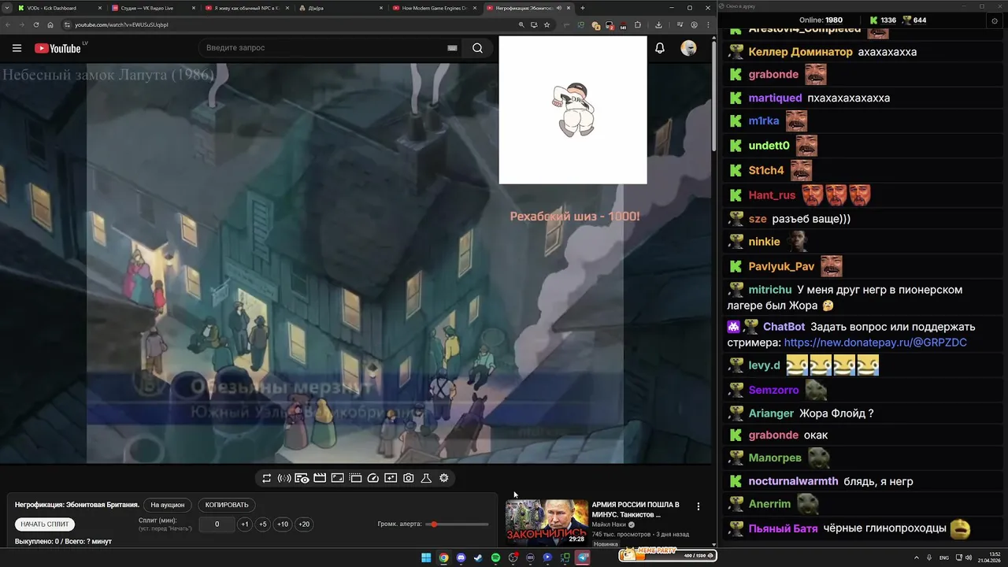Click the 'На аукцион' button
Viewport: 1008px width, 567px height.
(x=168, y=505)
